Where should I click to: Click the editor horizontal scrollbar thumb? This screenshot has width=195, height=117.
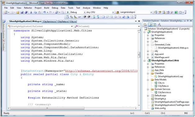pos(47,108)
